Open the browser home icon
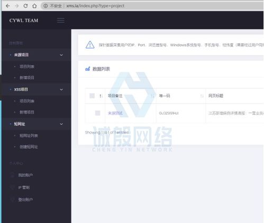The image size is (264, 223). click(x=34, y=6)
